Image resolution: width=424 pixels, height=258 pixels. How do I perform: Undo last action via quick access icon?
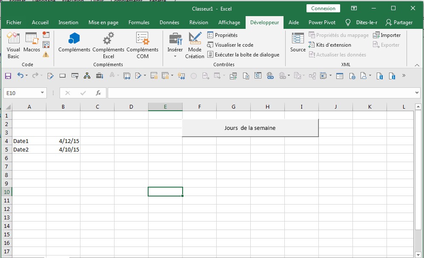coord(20,76)
